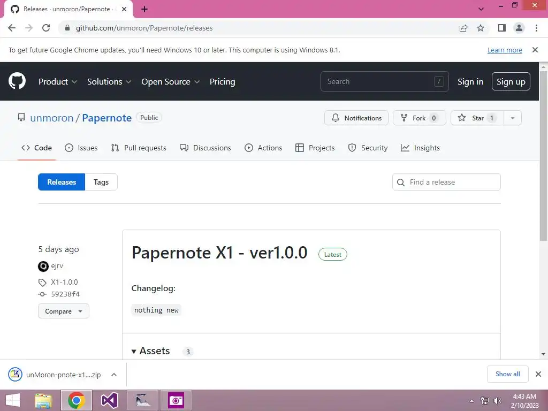Open the Actions tab
Screen dimensions: 548x411
263,148
